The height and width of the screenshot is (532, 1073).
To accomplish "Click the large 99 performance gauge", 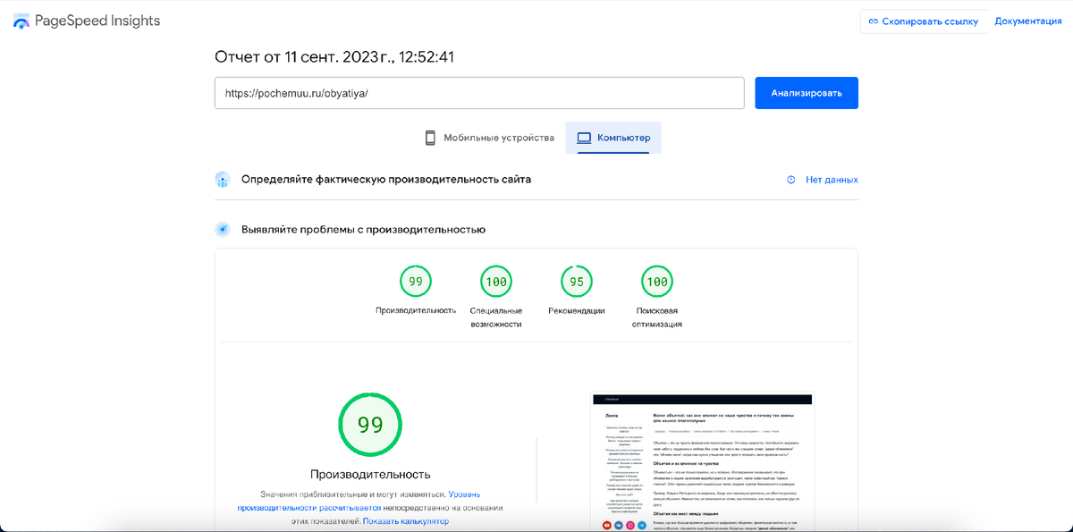I will [370, 425].
